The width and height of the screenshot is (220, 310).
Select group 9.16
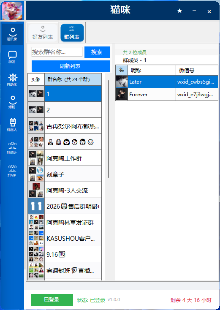tap(73, 254)
